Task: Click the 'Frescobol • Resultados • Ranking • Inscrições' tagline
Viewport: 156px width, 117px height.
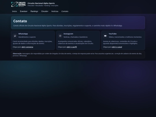Action: (x=43, y=5)
